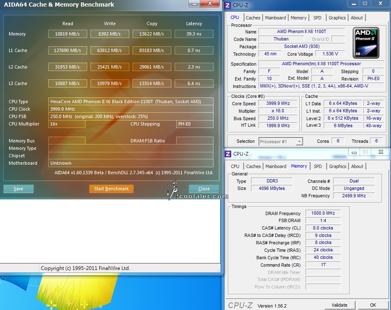This screenshot has width=391, height=310.
Task: Click the Channels # value Dual
Action: (354, 181)
